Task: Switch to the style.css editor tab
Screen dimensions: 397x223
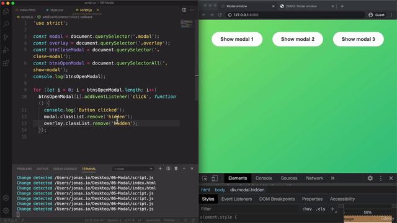Action: coord(55,10)
